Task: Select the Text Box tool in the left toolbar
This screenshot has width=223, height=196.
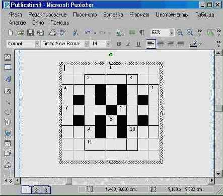Action: tap(8, 57)
